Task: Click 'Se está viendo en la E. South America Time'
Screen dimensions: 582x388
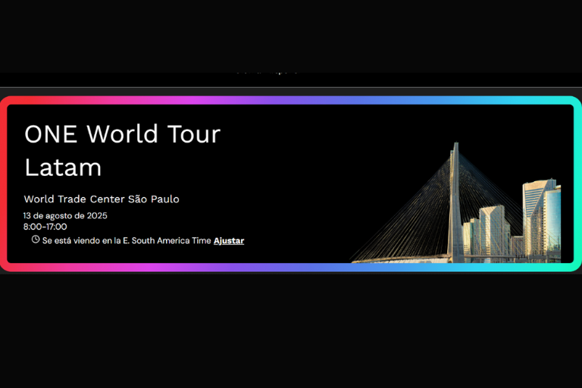Action: [127, 240]
